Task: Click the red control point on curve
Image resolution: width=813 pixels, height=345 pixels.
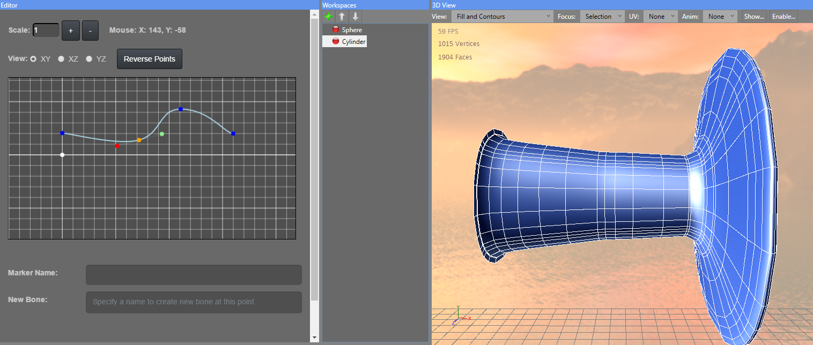Action: tap(117, 146)
